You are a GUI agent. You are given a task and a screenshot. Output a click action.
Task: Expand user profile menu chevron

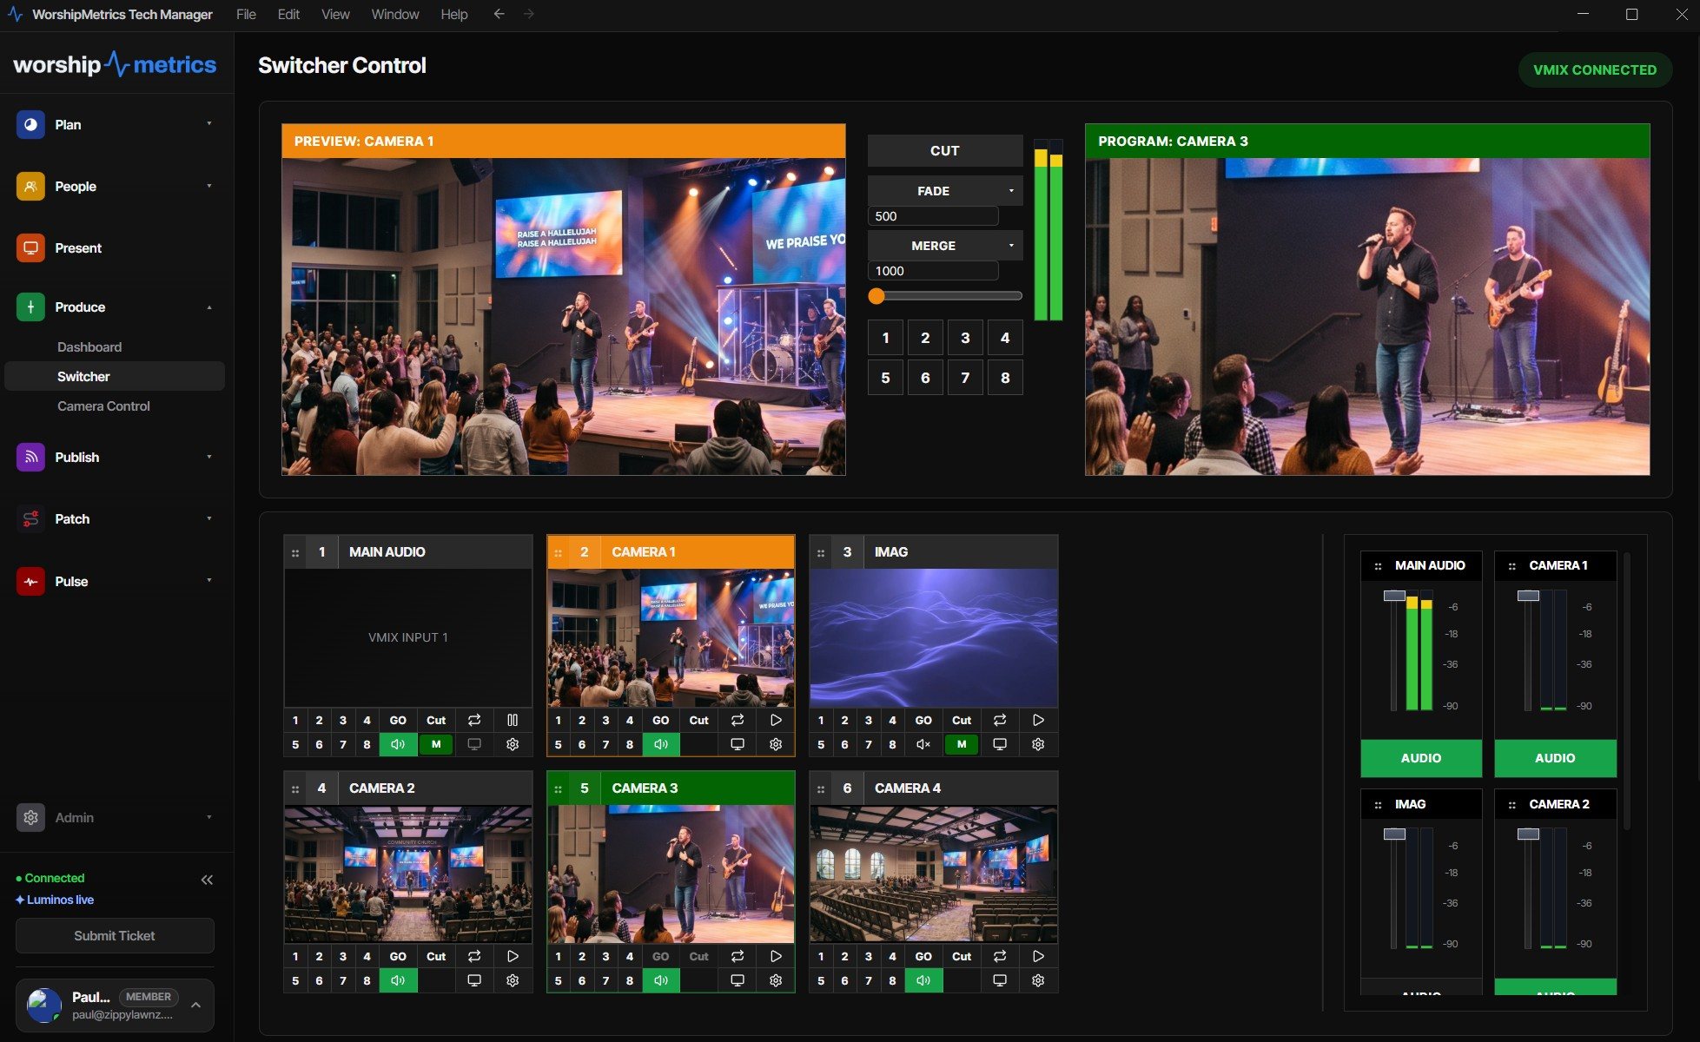[x=196, y=1005]
